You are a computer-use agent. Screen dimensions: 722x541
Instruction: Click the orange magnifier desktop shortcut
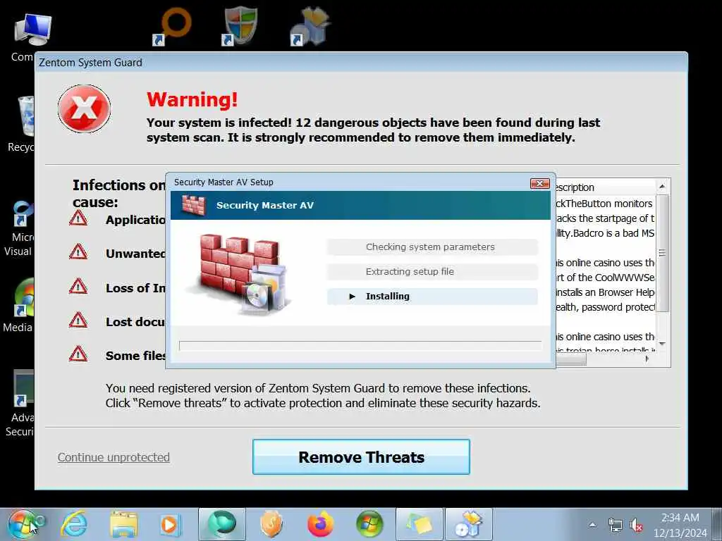click(172, 27)
